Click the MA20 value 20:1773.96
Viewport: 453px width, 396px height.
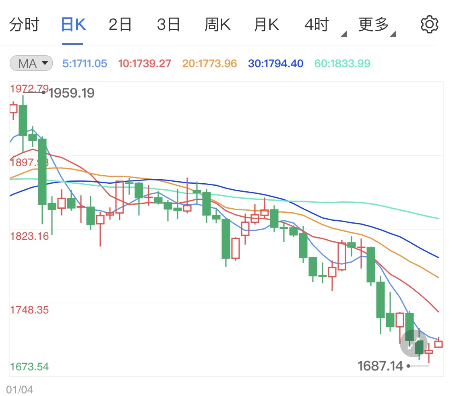coord(209,64)
